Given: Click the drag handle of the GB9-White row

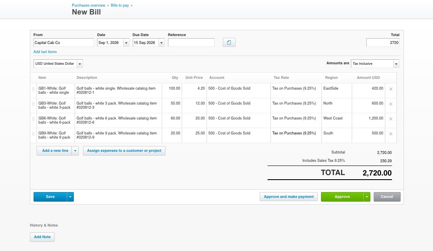Looking at the screenshot, I should tap(34, 134).
